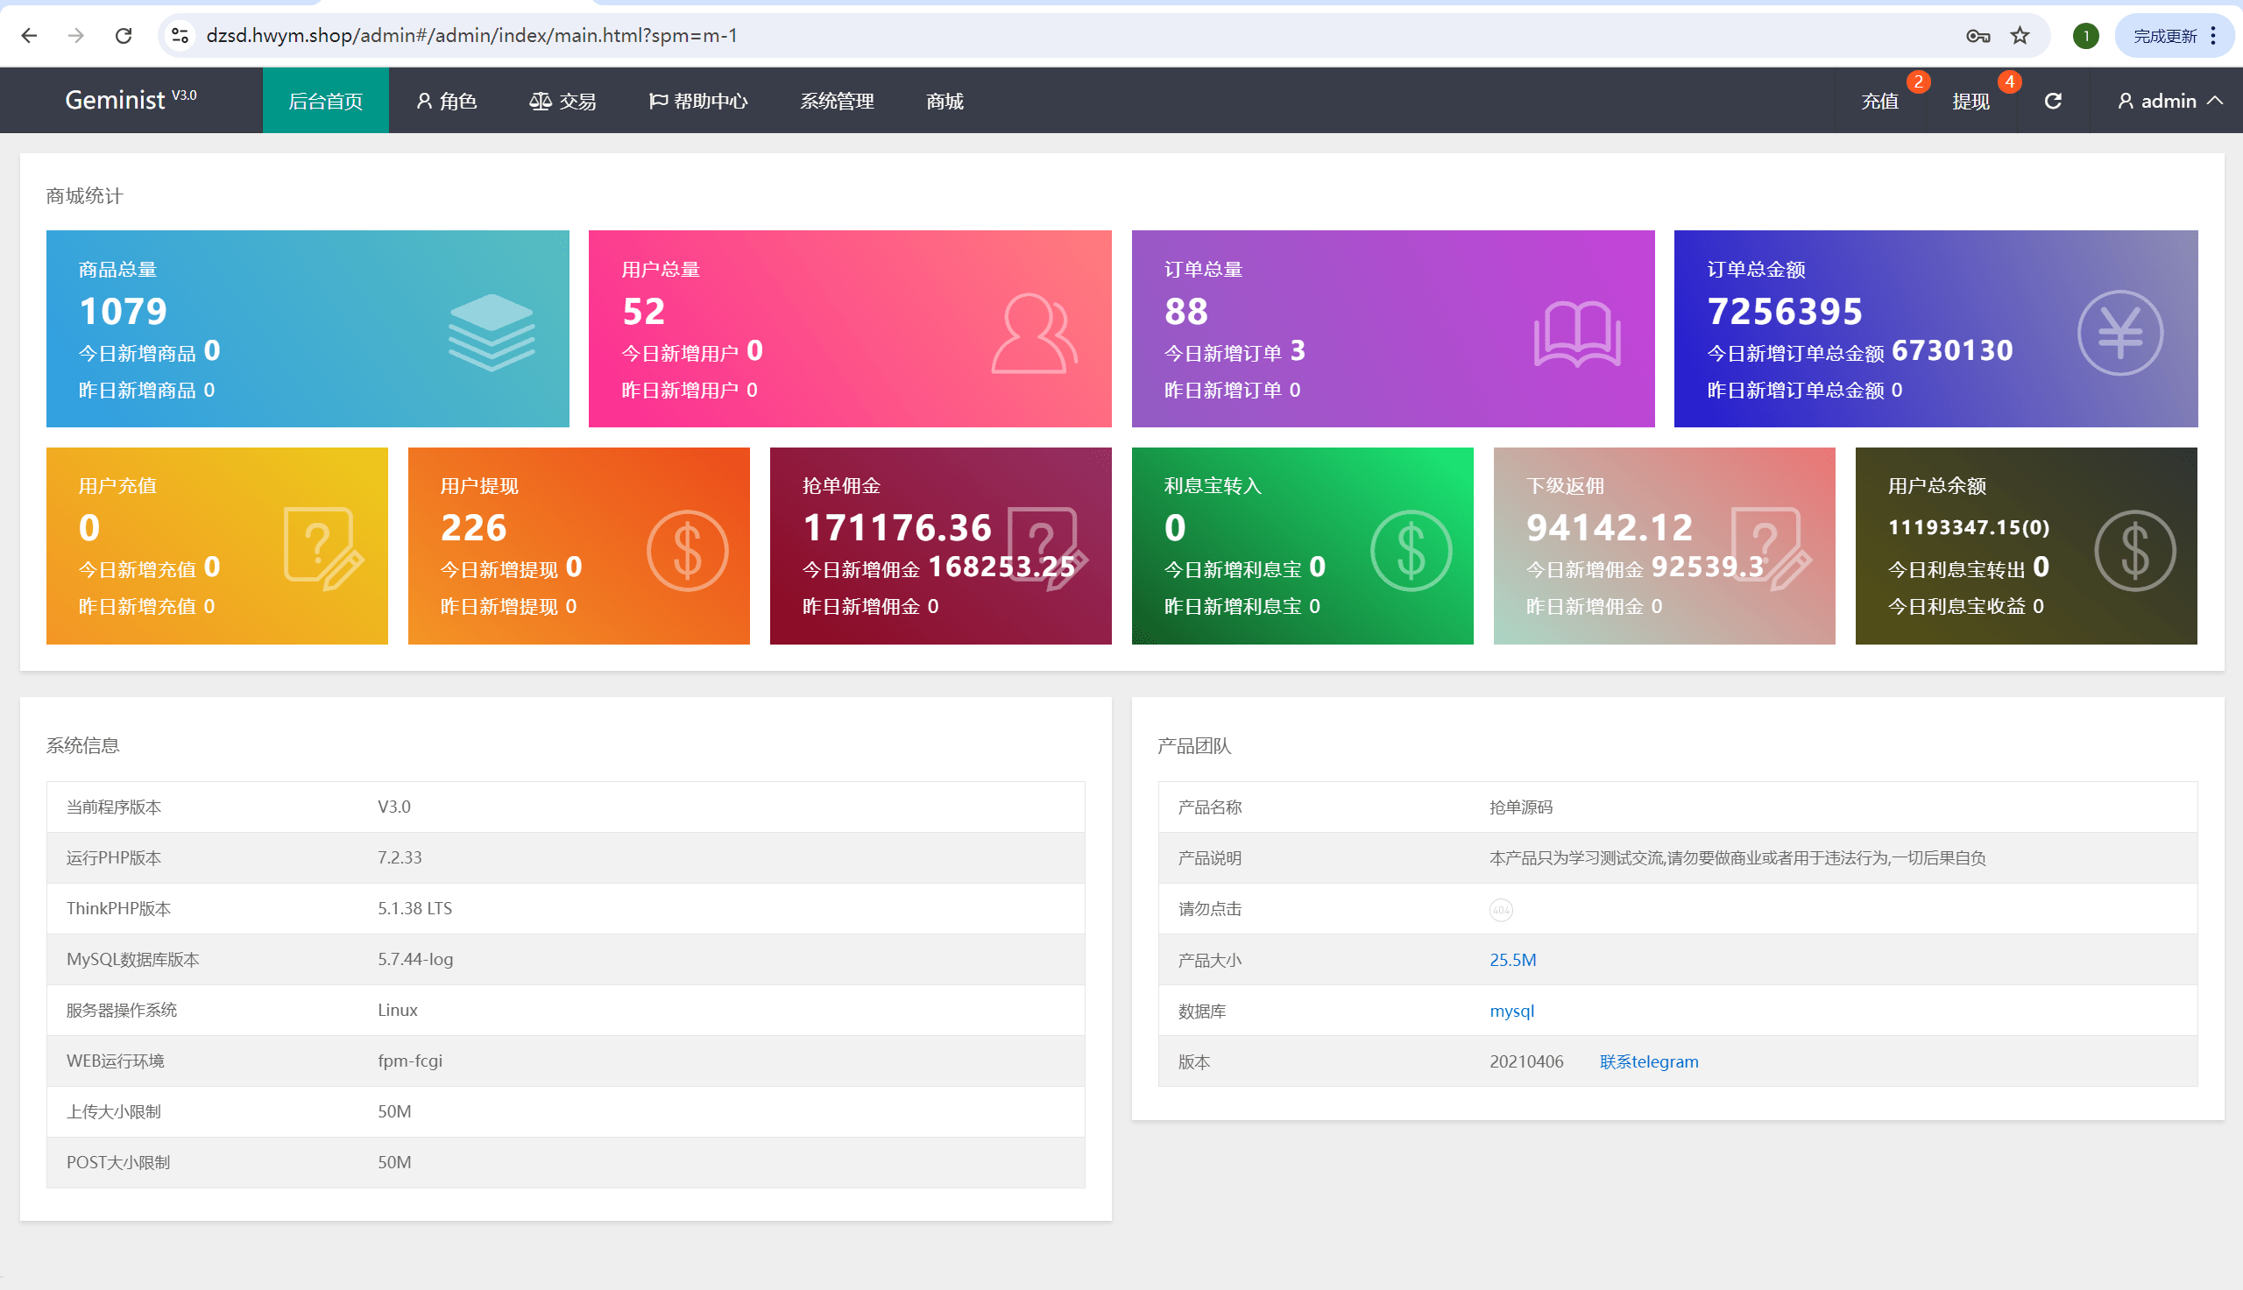The height and width of the screenshot is (1290, 2243).
Task: Click the users icon on 用户总量 card
Action: tap(1033, 334)
